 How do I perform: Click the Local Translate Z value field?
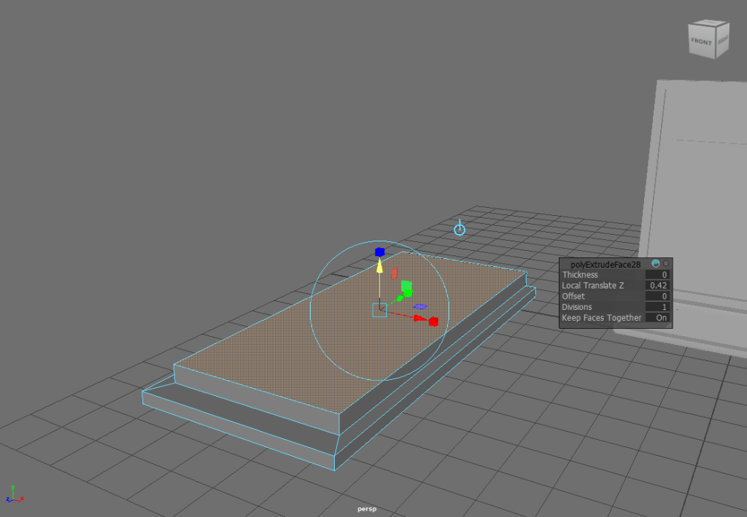coord(657,286)
